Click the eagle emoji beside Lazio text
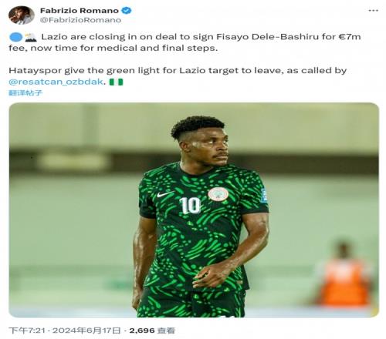The width and height of the screenshot is (386, 339). tap(31, 37)
